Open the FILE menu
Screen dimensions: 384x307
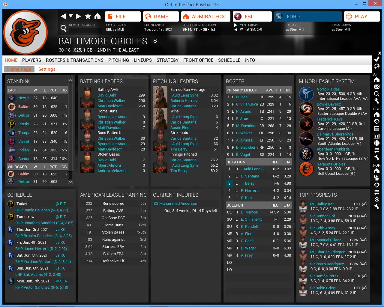click(123, 16)
